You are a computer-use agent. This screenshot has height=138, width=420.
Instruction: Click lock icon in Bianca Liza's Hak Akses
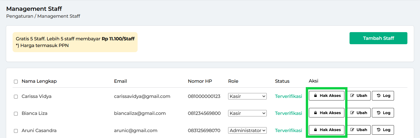point(315,113)
